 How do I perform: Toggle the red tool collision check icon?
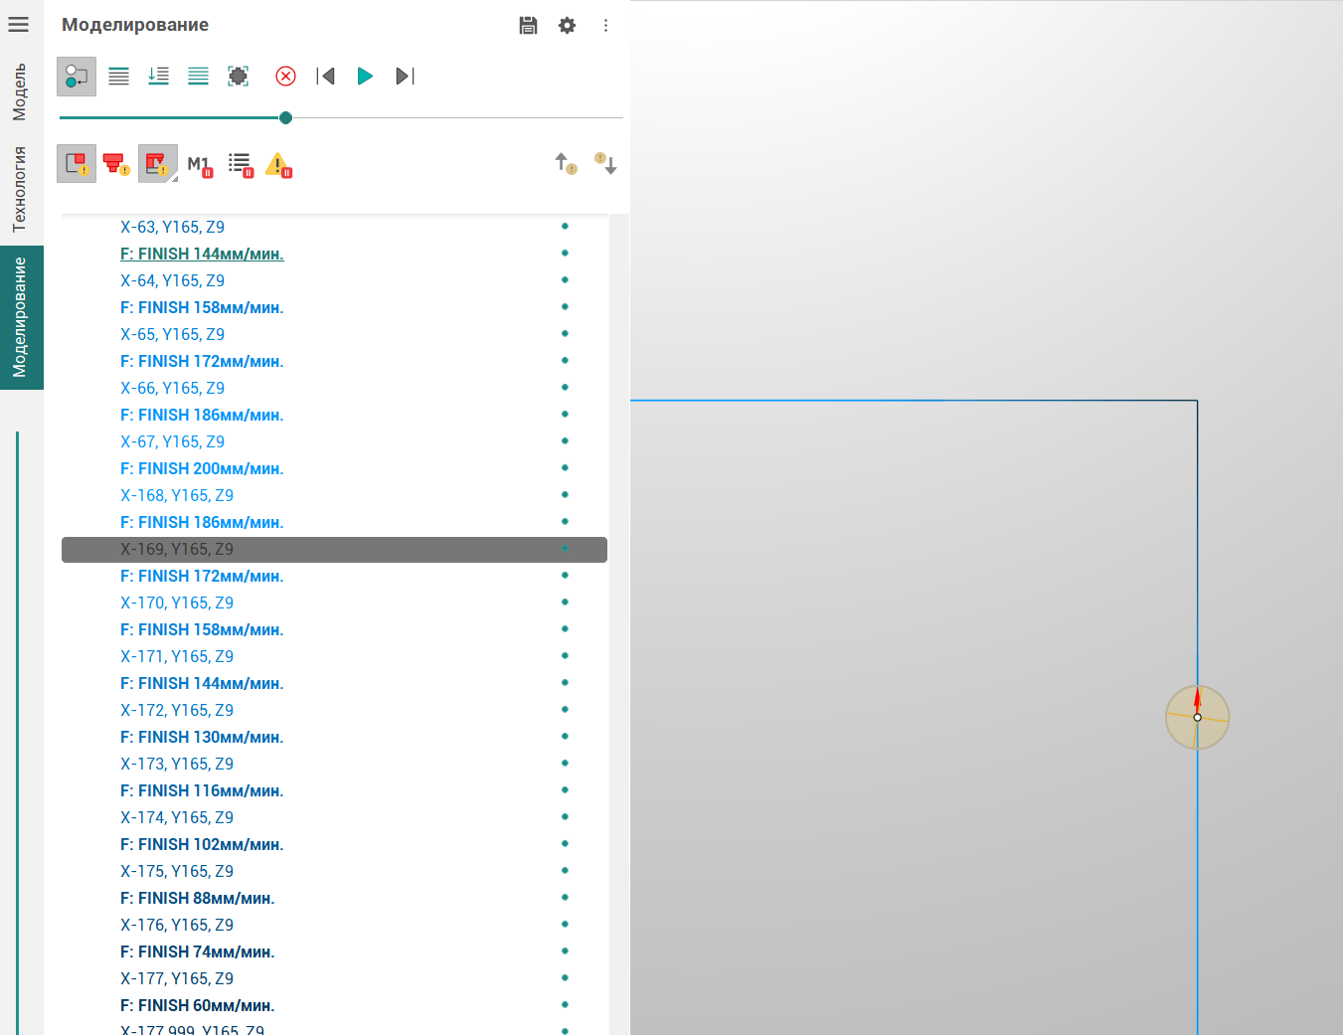pos(116,164)
